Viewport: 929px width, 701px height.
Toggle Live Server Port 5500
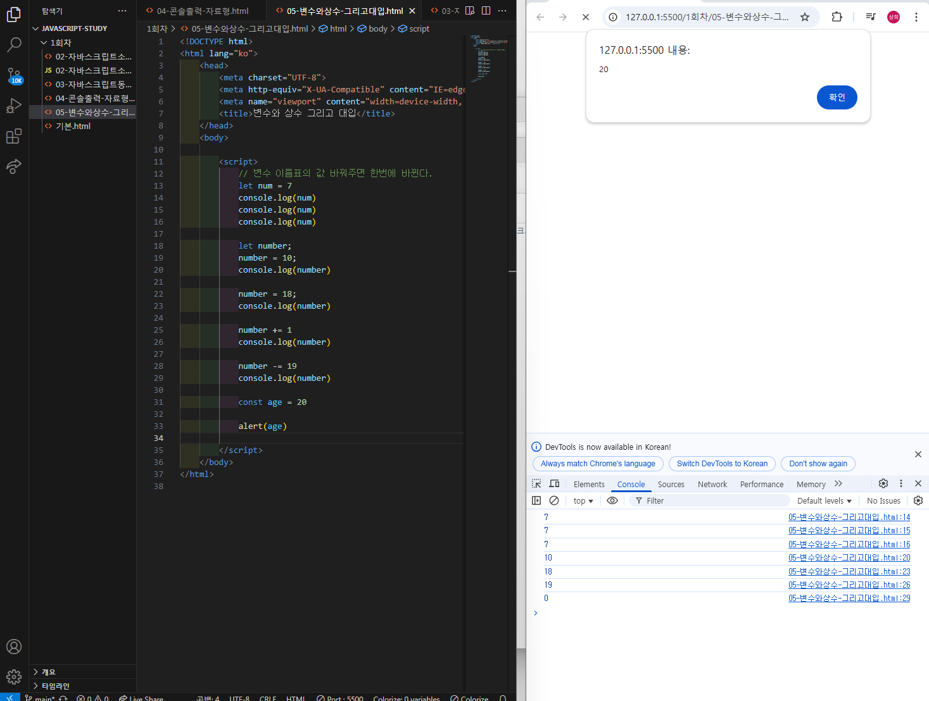(340, 698)
